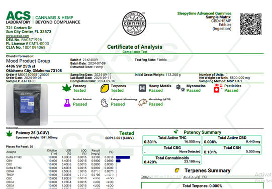The width and height of the screenshot is (272, 189).
Task: Click the Analyte column header
Action: tap(11, 152)
